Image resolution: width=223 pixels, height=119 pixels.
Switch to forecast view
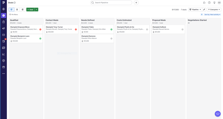tap(23, 9)
